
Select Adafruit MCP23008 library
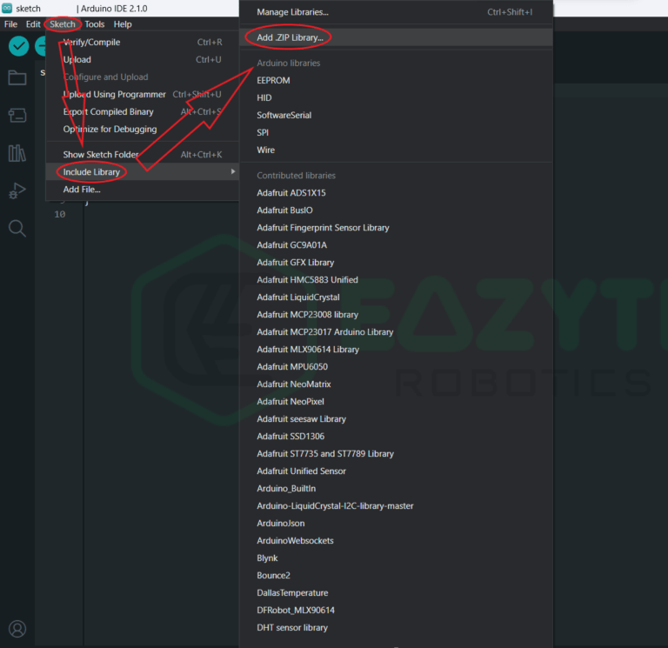397,315
